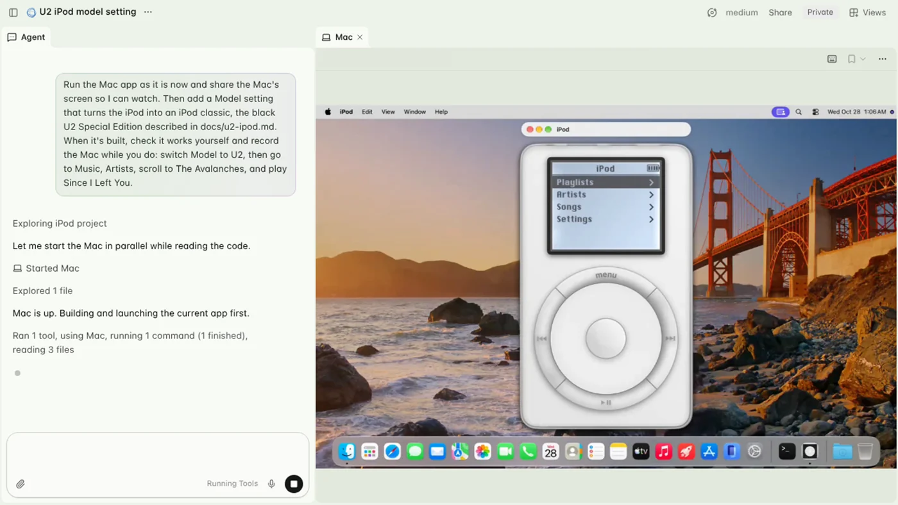Show the keyboard icon in Mac panel toolbar
Screen dimensions: 898x505
(x=832, y=59)
